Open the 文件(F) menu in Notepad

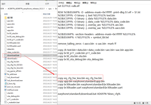click(61, 3)
